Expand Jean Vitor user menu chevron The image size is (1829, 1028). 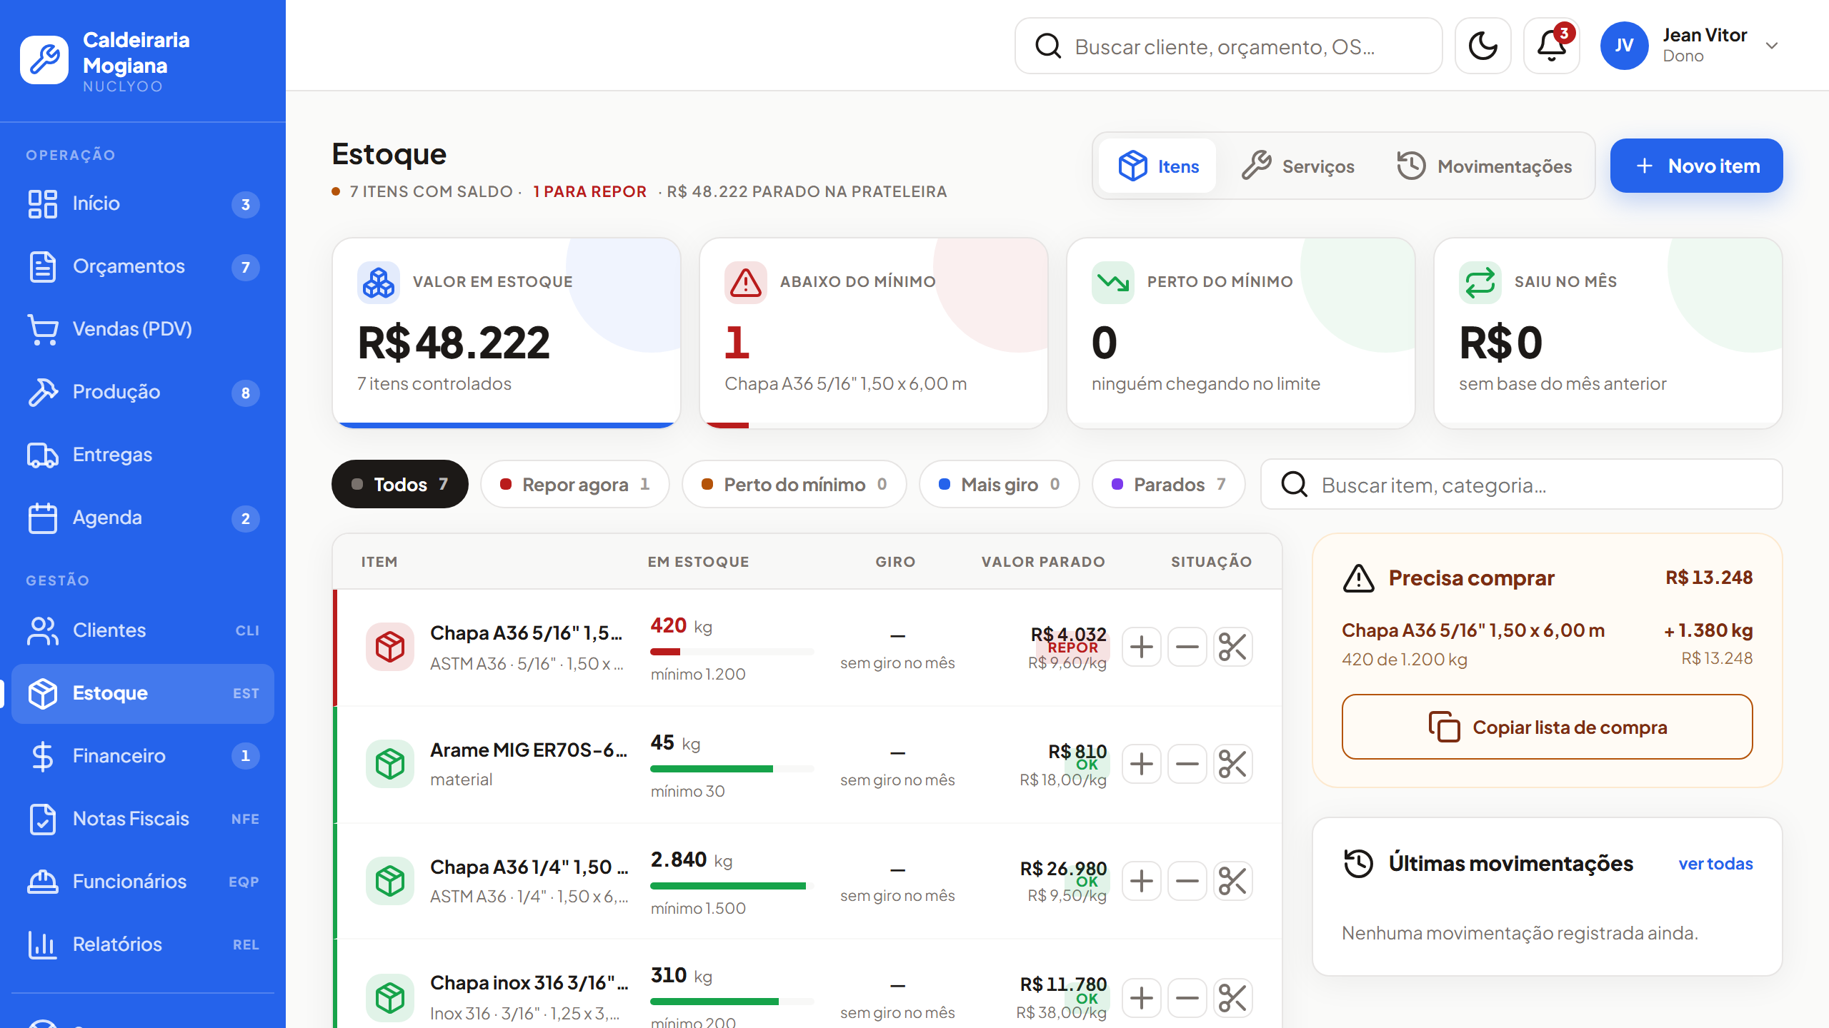1772,46
